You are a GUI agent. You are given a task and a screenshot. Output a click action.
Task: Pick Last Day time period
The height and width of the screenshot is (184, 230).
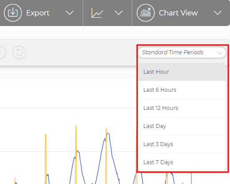(x=182, y=126)
